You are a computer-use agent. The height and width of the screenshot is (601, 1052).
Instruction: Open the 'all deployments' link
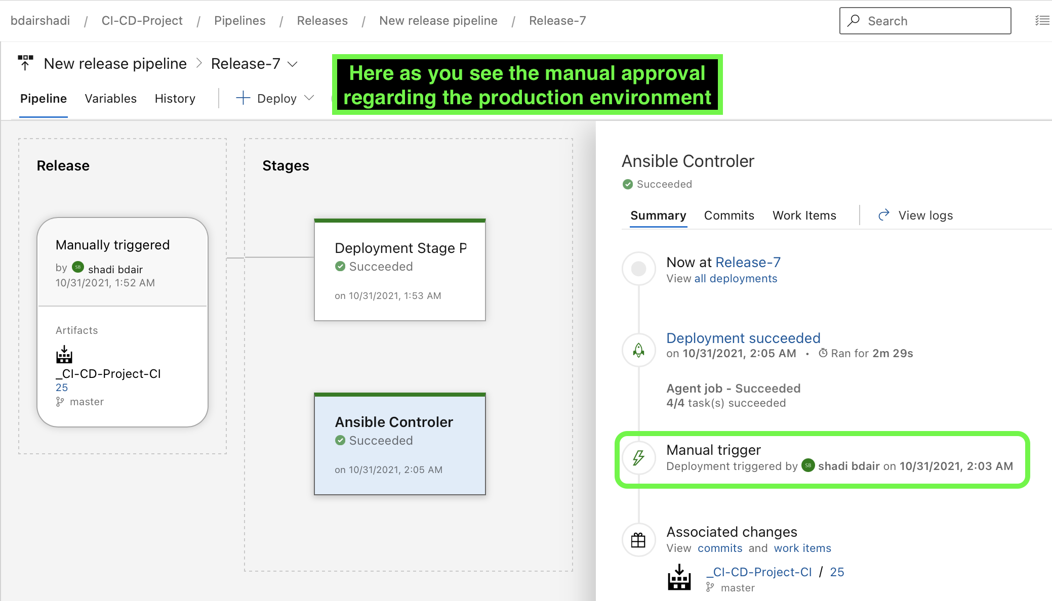tap(735, 279)
